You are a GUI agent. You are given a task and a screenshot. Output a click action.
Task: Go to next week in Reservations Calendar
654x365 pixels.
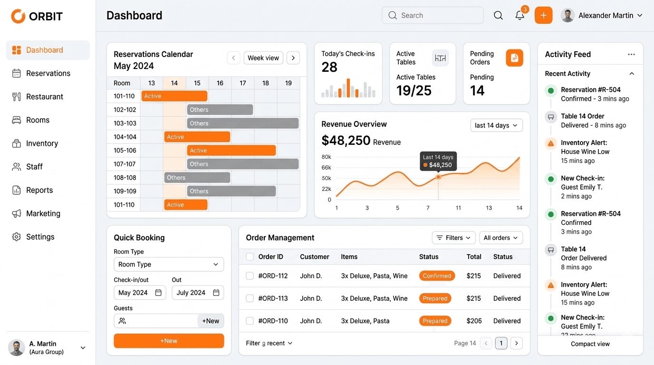click(x=293, y=58)
